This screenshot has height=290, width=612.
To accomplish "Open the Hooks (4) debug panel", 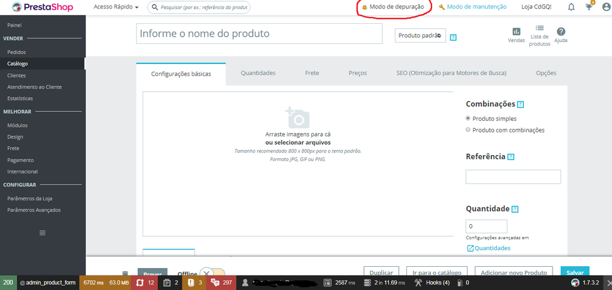I will click(432, 283).
